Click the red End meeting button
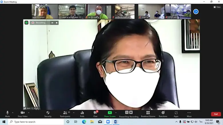 point(216,114)
